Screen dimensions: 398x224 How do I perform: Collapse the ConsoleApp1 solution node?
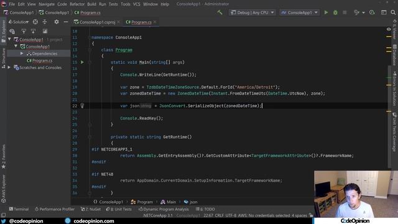10,39
